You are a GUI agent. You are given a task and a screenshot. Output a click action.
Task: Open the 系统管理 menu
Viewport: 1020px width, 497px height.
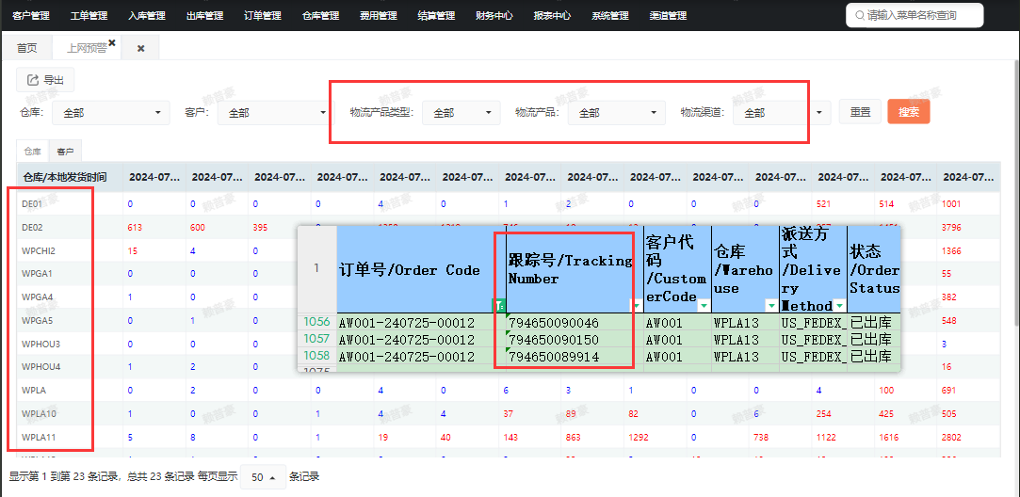tap(609, 16)
